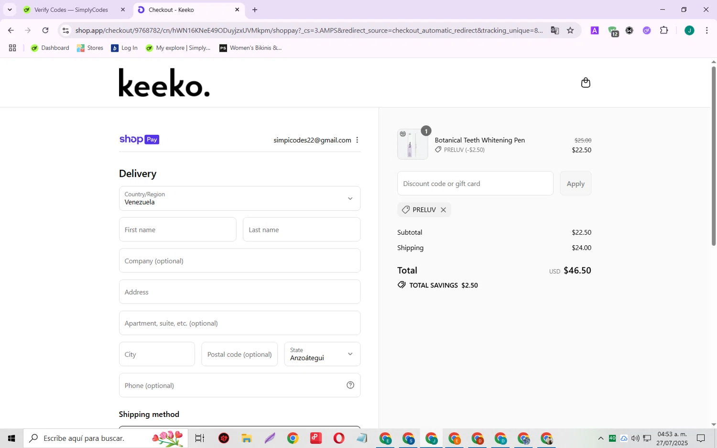Screen dimensions: 717x448
Task: Open the shopping bag cart icon
Action: click(x=586, y=83)
